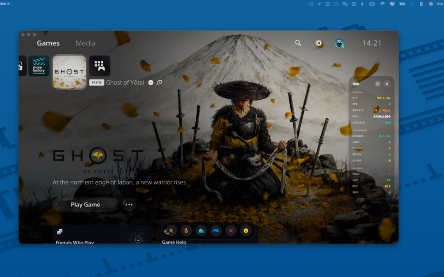Toggle the muted microphone button
The width and height of the screenshot is (444, 277).
tap(186, 231)
